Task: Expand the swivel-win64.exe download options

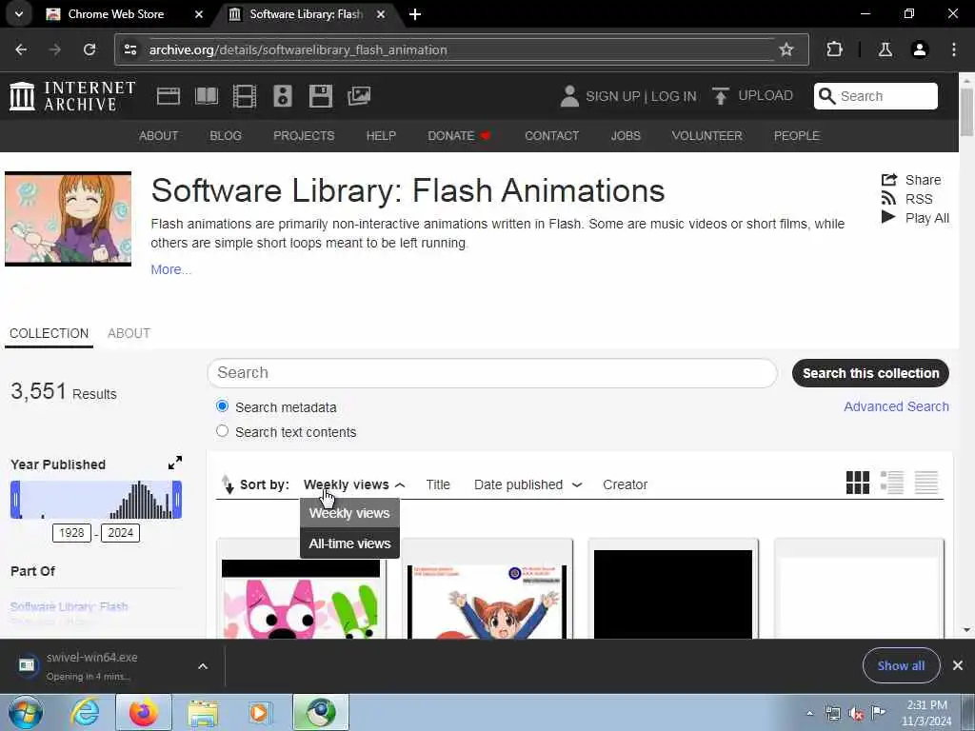Action: pyautogui.click(x=203, y=666)
